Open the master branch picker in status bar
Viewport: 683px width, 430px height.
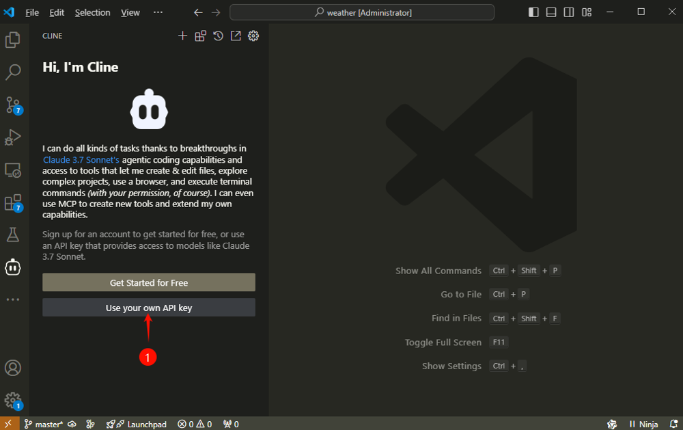[43, 424]
